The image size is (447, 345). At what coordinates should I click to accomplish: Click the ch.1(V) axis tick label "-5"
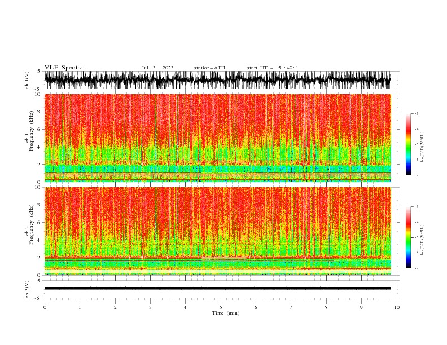pos(38,89)
